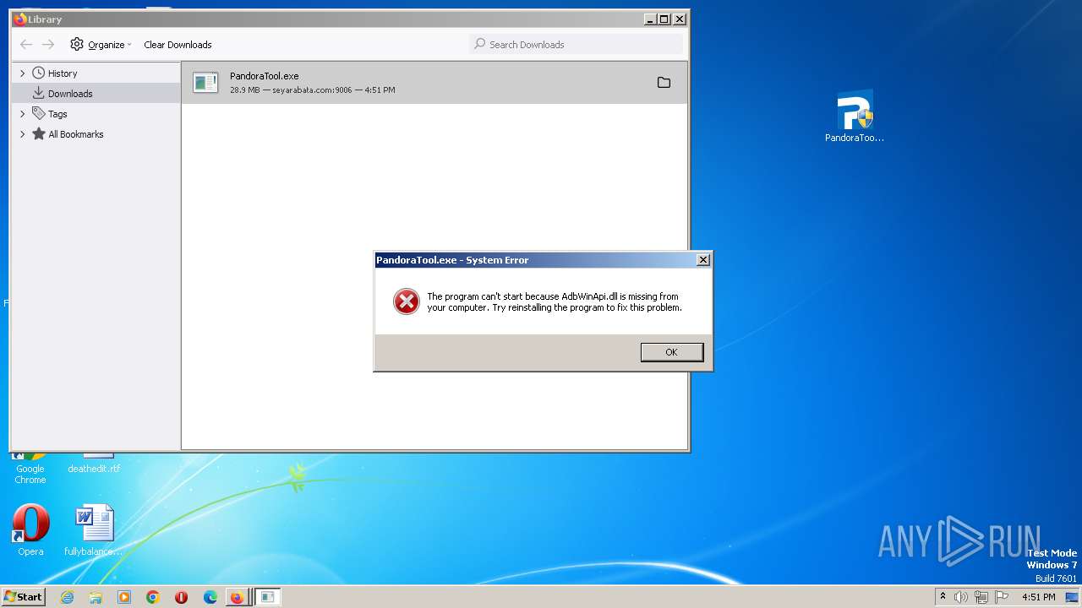
Task: Click the volume speaker tray icon
Action: point(961,597)
